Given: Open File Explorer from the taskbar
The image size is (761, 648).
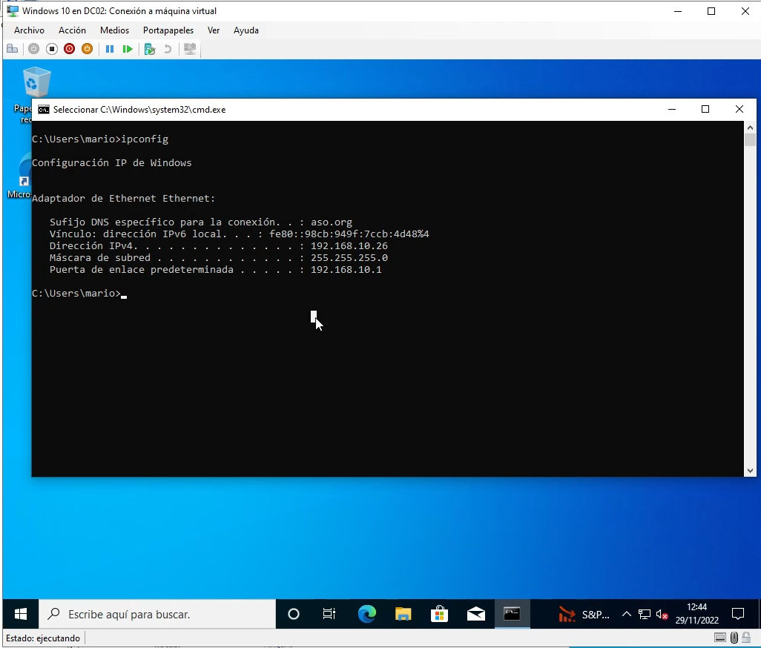Looking at the screenshot, I should (x=403, y=614).
